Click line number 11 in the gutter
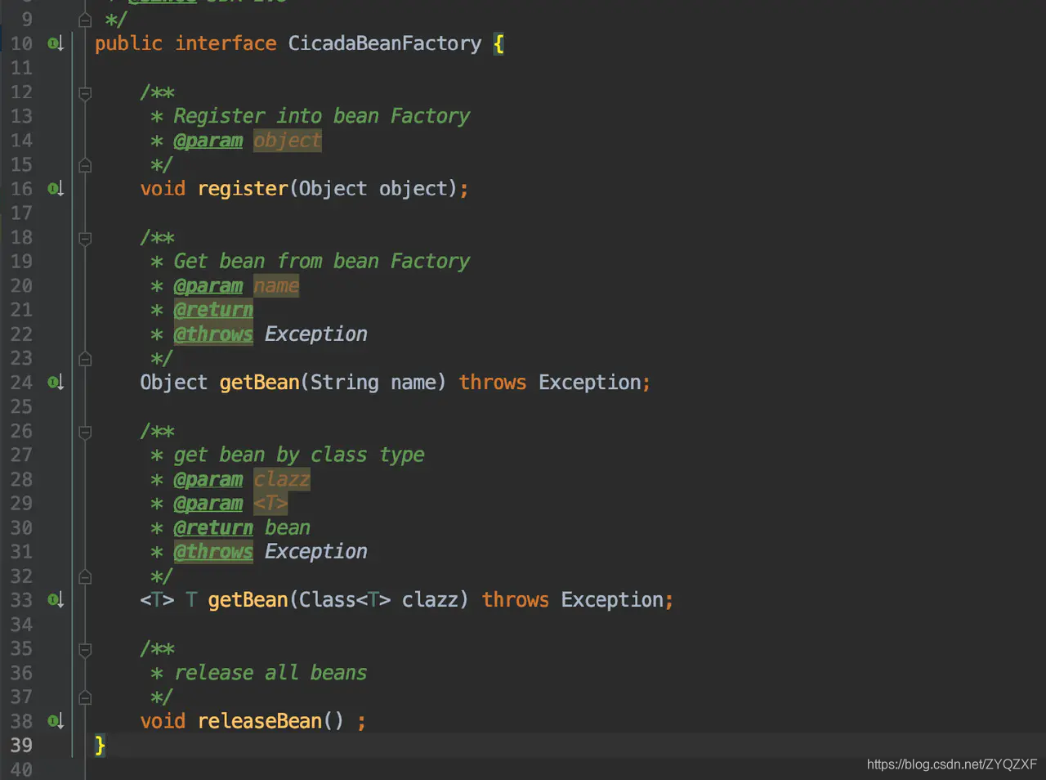 (21, 68)
